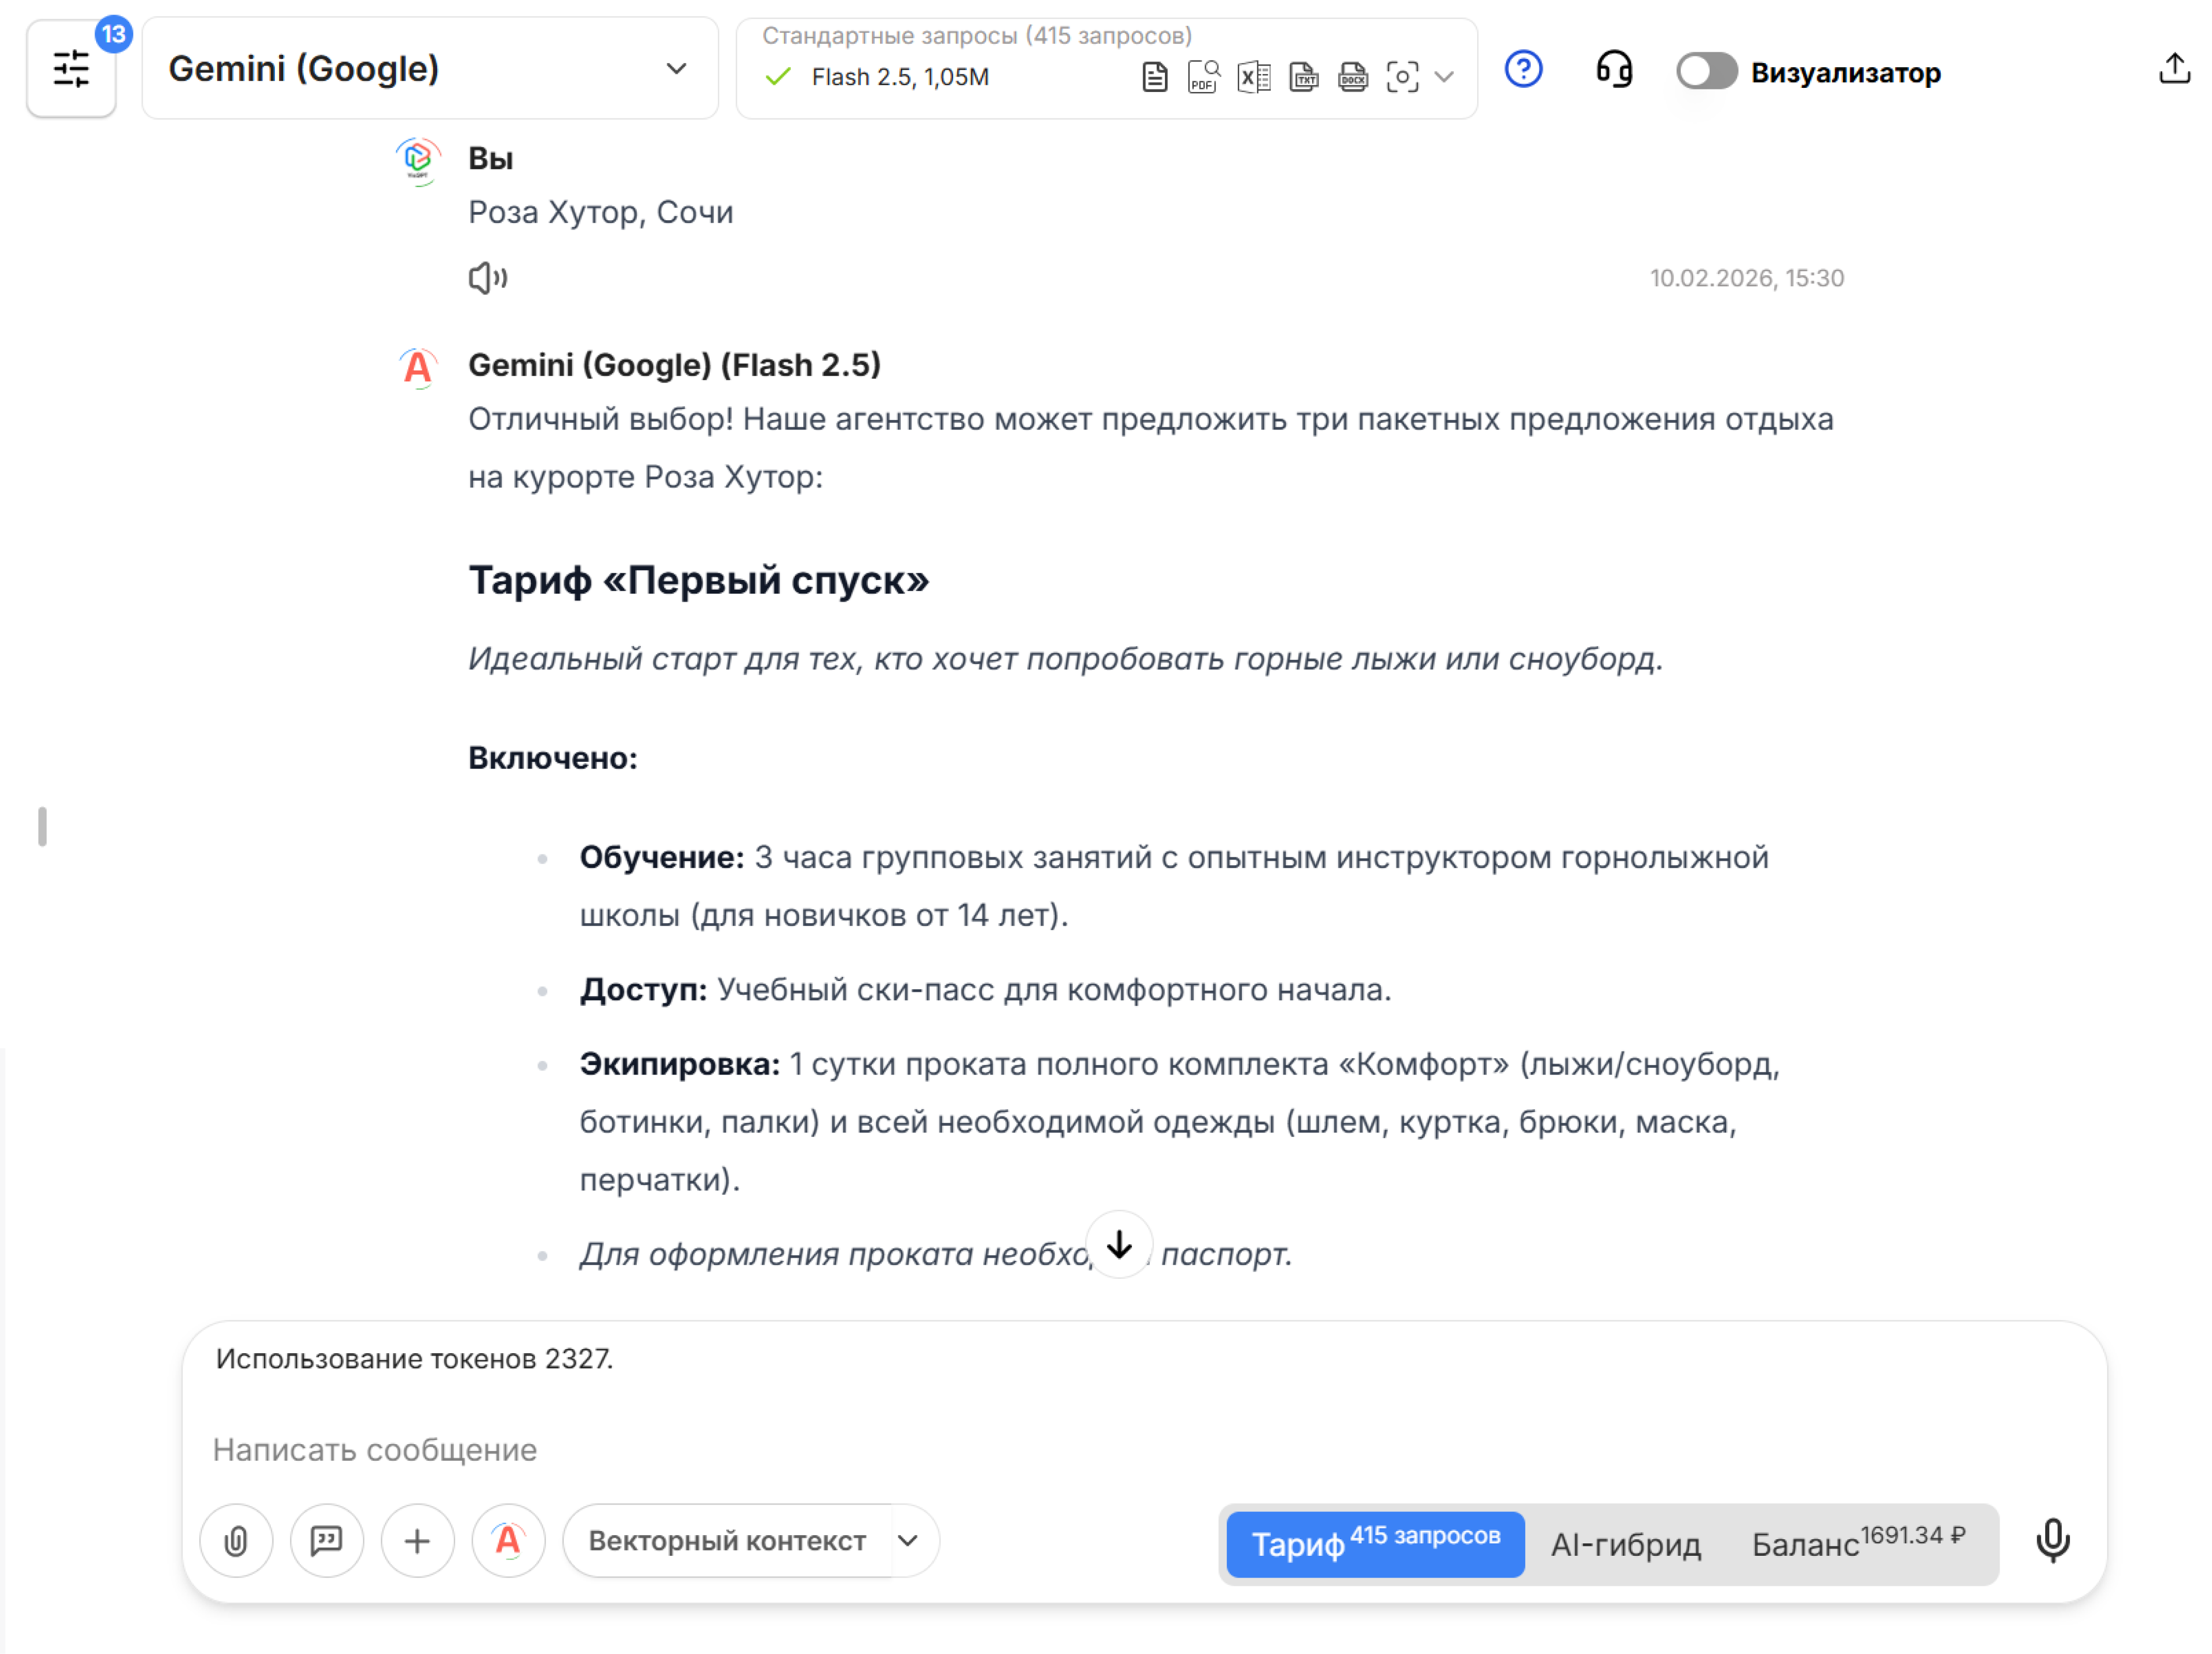Export the chat to PDF
The height and width of the screenshot is (1654, 2212).
[x=1203, y=76]
